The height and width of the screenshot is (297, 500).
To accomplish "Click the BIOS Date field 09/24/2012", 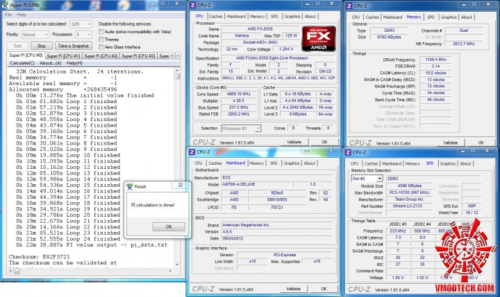I will [277, 238].
